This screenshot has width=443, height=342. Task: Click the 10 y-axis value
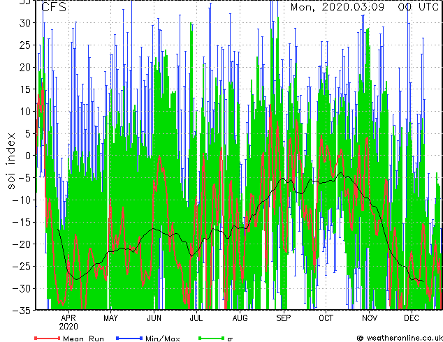(x=25, y=111)
